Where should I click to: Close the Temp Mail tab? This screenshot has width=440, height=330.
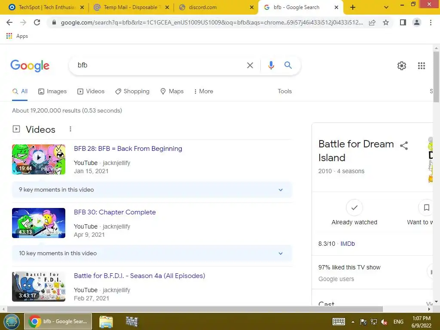pyautogui.click(x=167, y=8)
